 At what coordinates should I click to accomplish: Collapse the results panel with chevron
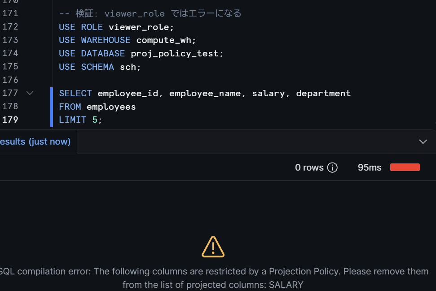point(423,141)
